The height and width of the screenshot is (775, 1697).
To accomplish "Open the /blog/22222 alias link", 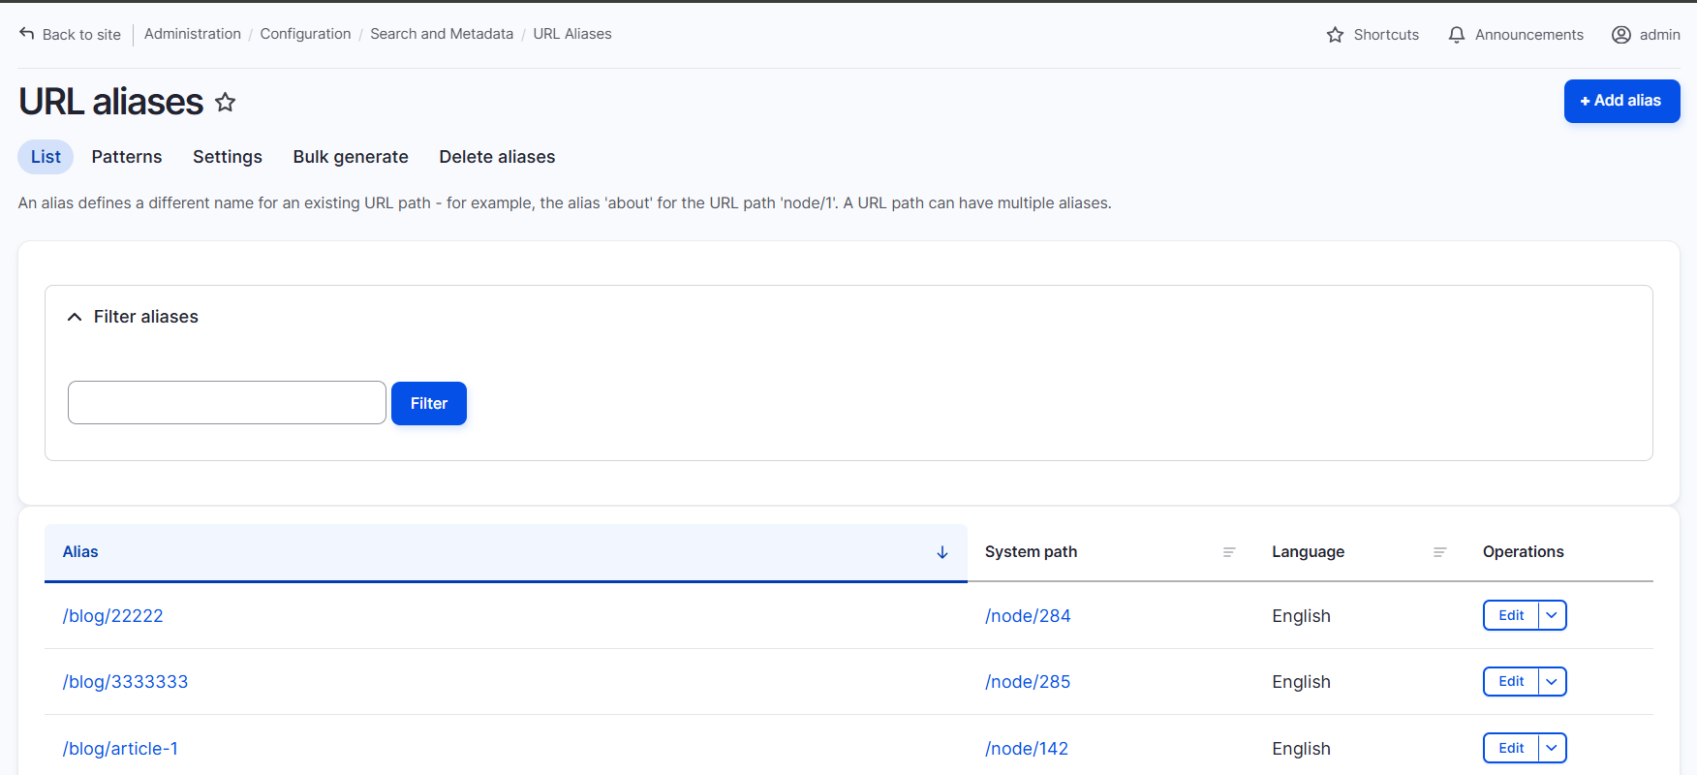I will click(112, 616).
